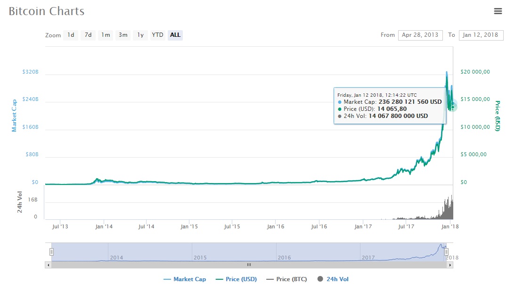Screen dimensions: 515x284
Task: Click tooltip Market Cap value 236 280 121 560 USD
Action: click(x=410, y=102)
